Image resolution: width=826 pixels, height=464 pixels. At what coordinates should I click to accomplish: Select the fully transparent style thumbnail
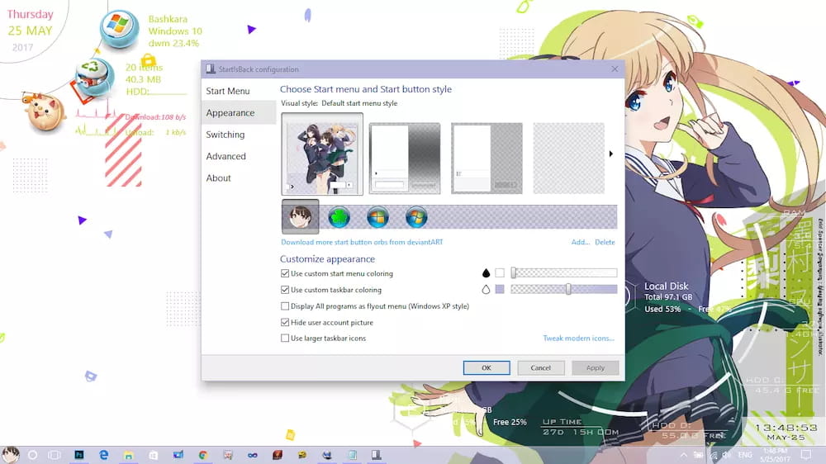click(x=569, y=158)
